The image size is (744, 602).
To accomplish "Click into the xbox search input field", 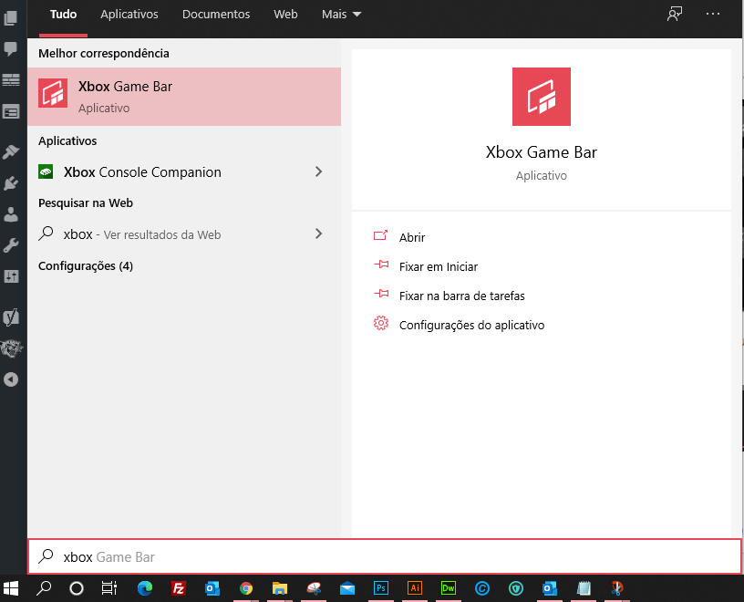I will pos(385,556).
